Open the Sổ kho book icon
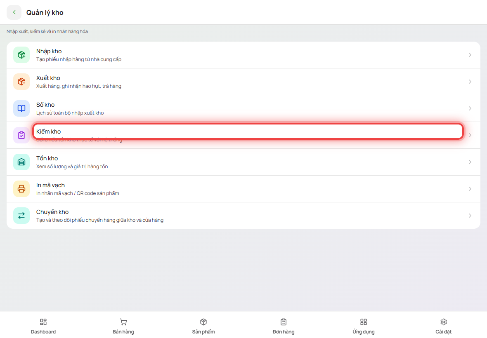This screenshot has width=487, height=338. (21, 108)
